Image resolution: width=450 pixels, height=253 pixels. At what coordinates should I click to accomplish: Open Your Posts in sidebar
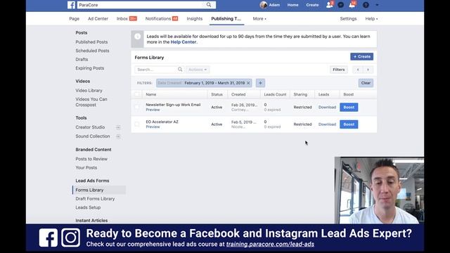86,167
